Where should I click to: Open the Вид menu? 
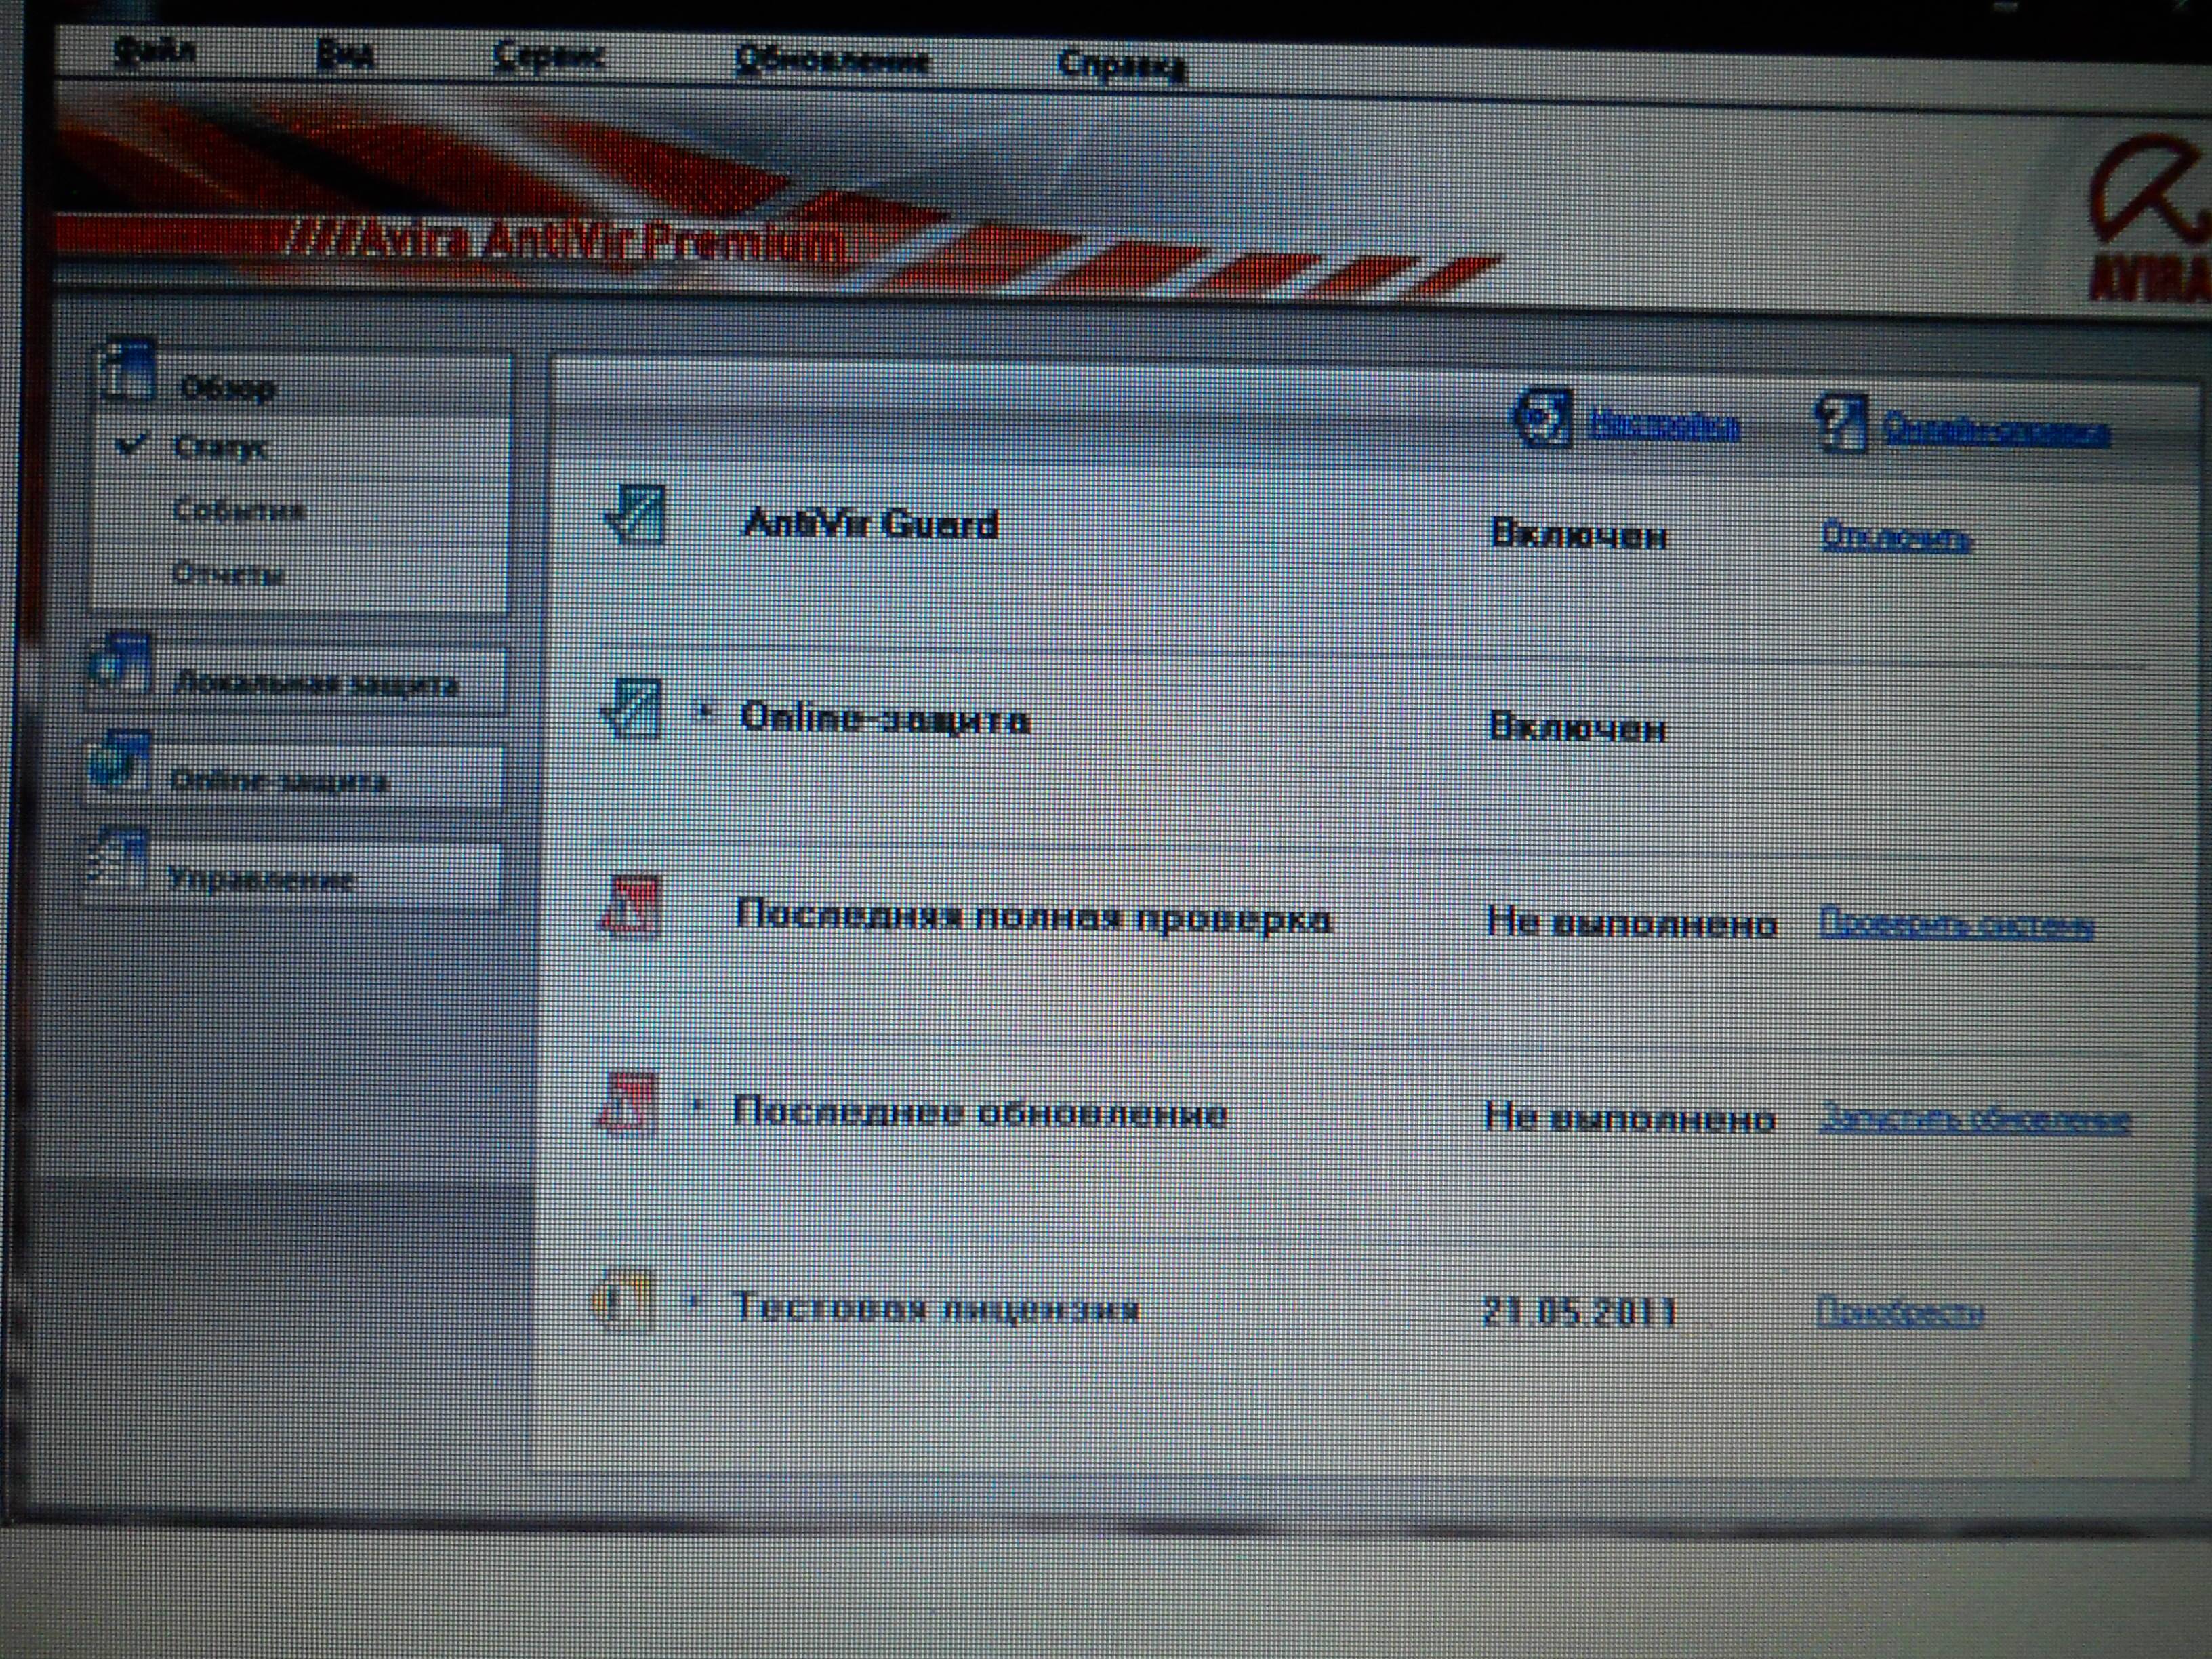(345, 55)
